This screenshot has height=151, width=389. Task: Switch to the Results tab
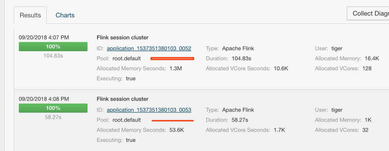point(30,15)
